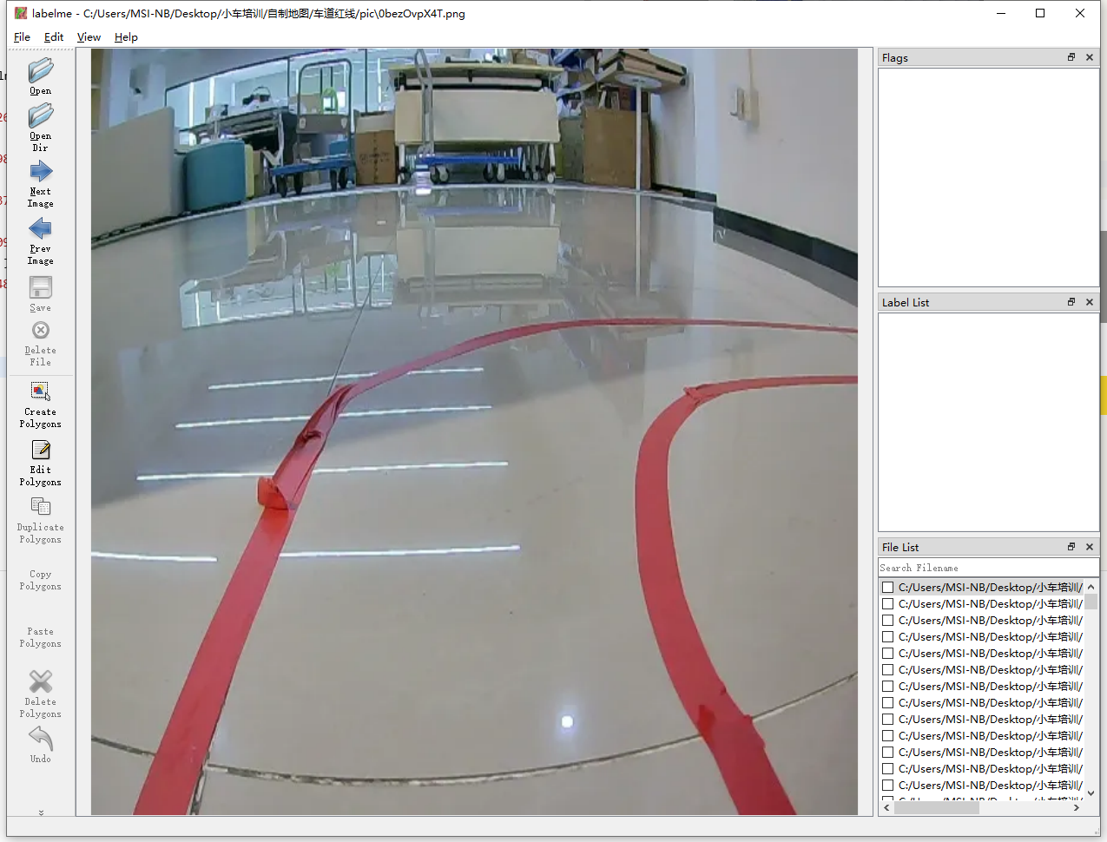Image resolution: width=1107 pixels, height=842 pixels.
Task: Open the View menu
Action: click(x=89, y=37)
